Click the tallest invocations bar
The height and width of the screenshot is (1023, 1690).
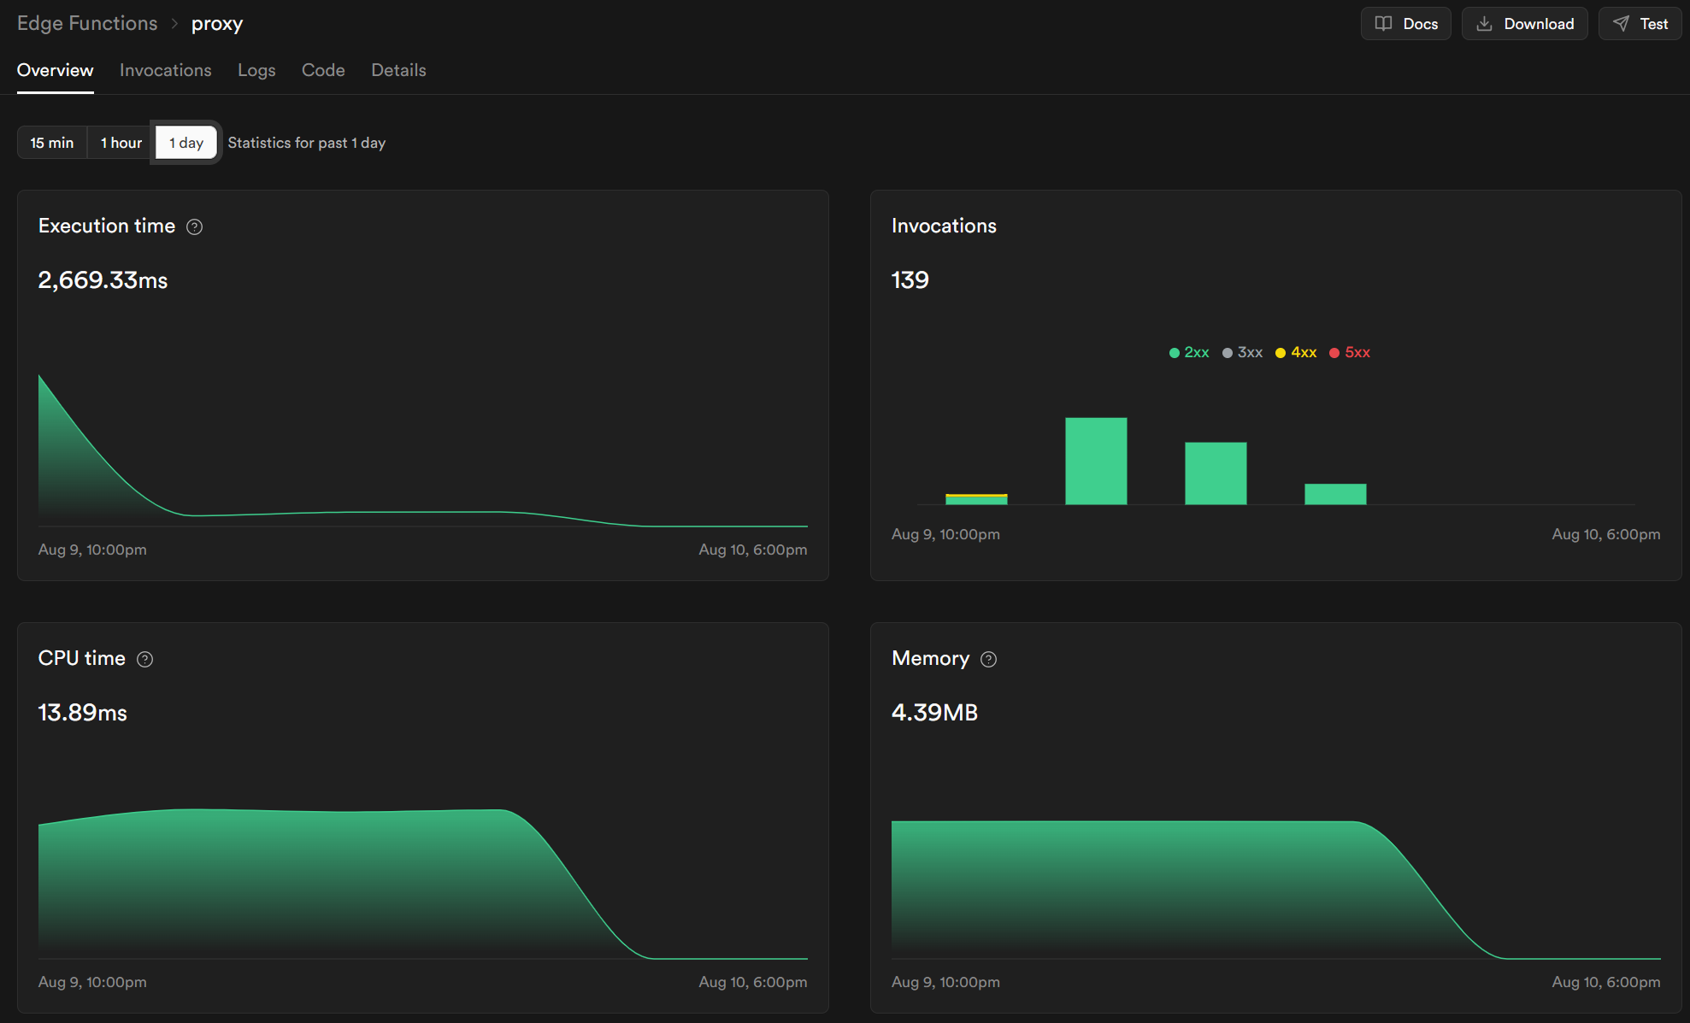tap(1096, 462)
